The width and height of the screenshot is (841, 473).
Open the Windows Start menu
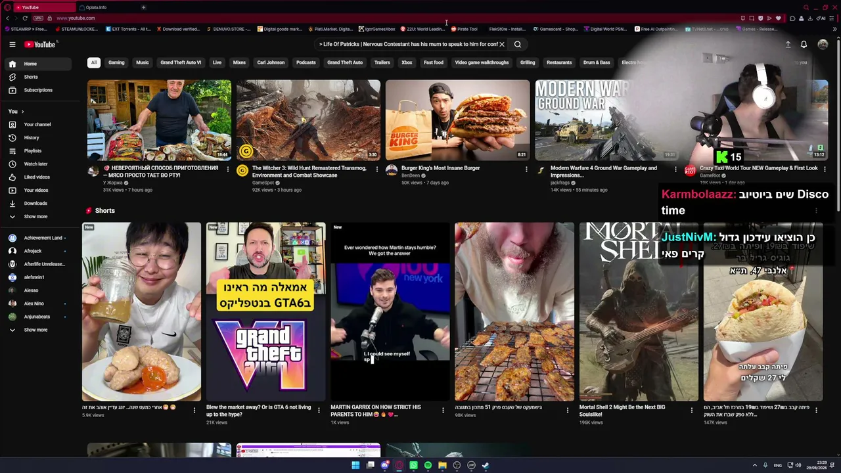point(355,465)
